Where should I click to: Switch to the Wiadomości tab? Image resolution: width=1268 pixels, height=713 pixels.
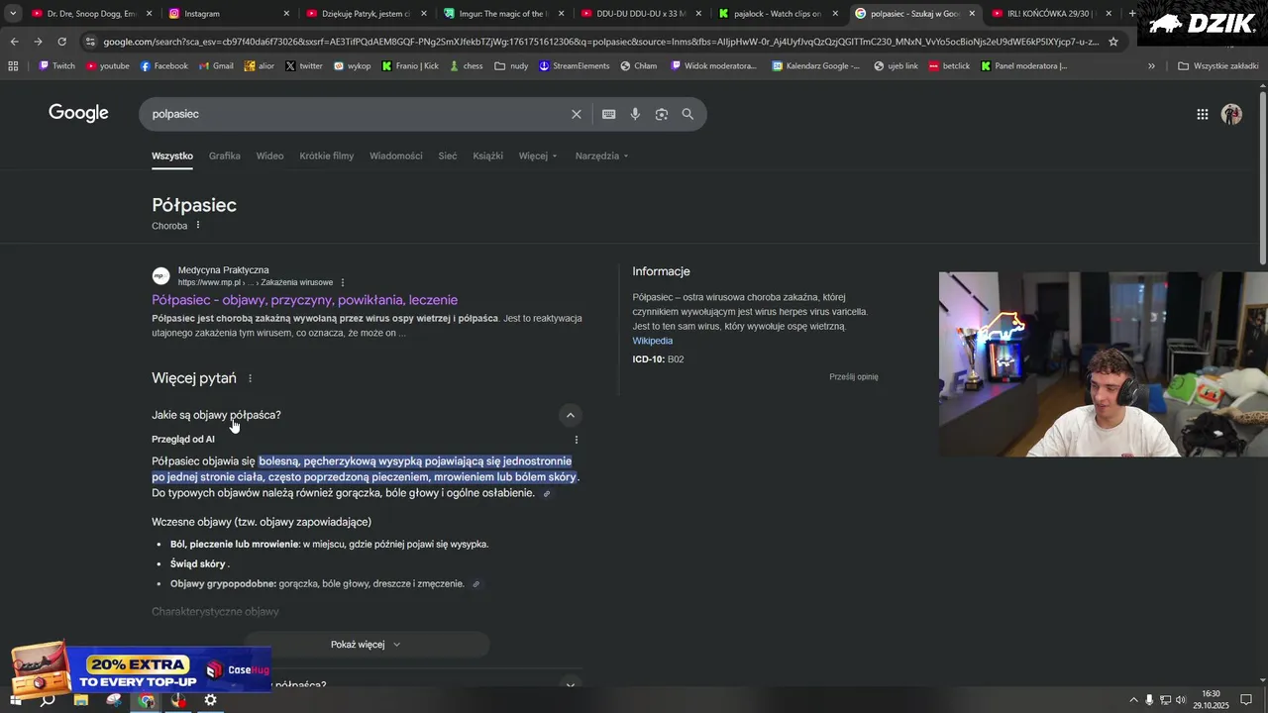pos(396,155)
